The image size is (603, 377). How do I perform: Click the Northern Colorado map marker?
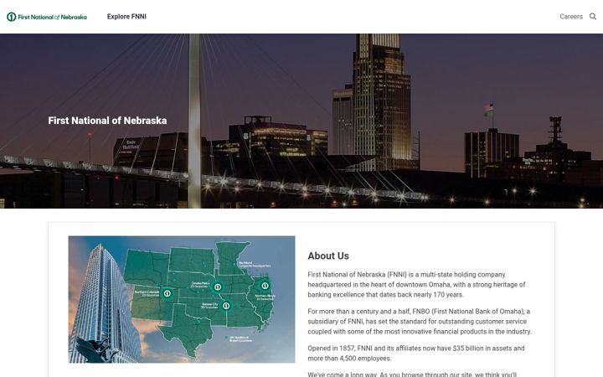(x=167, y=293)
